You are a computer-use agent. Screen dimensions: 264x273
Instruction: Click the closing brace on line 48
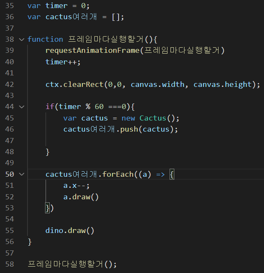(x=48, y=152)
